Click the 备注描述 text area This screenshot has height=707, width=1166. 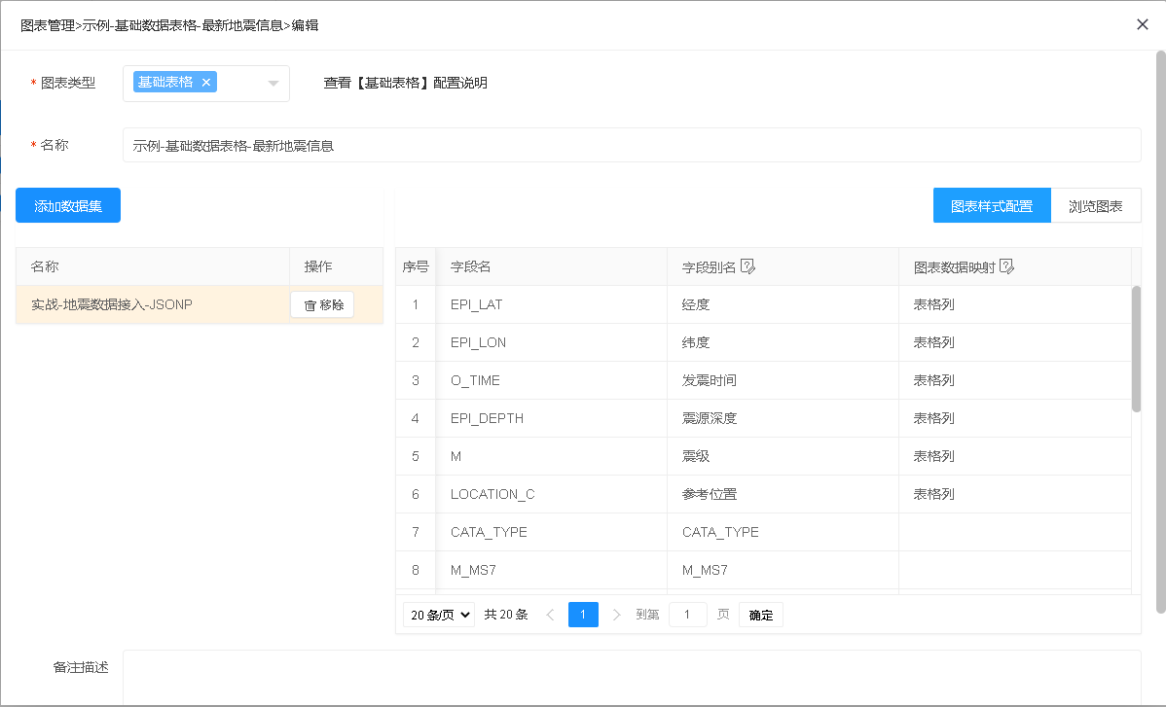(631, 677)
